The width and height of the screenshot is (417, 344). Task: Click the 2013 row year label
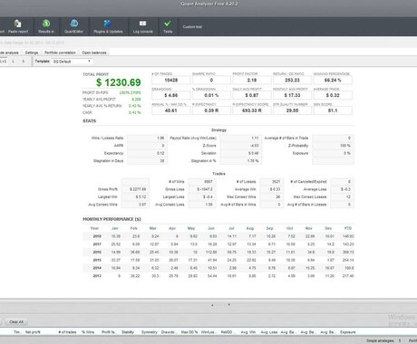[x=97, y=276]
